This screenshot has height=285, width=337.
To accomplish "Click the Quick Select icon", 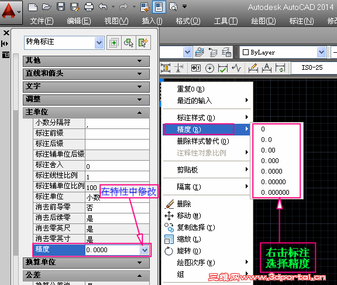I will pos(143,43).
